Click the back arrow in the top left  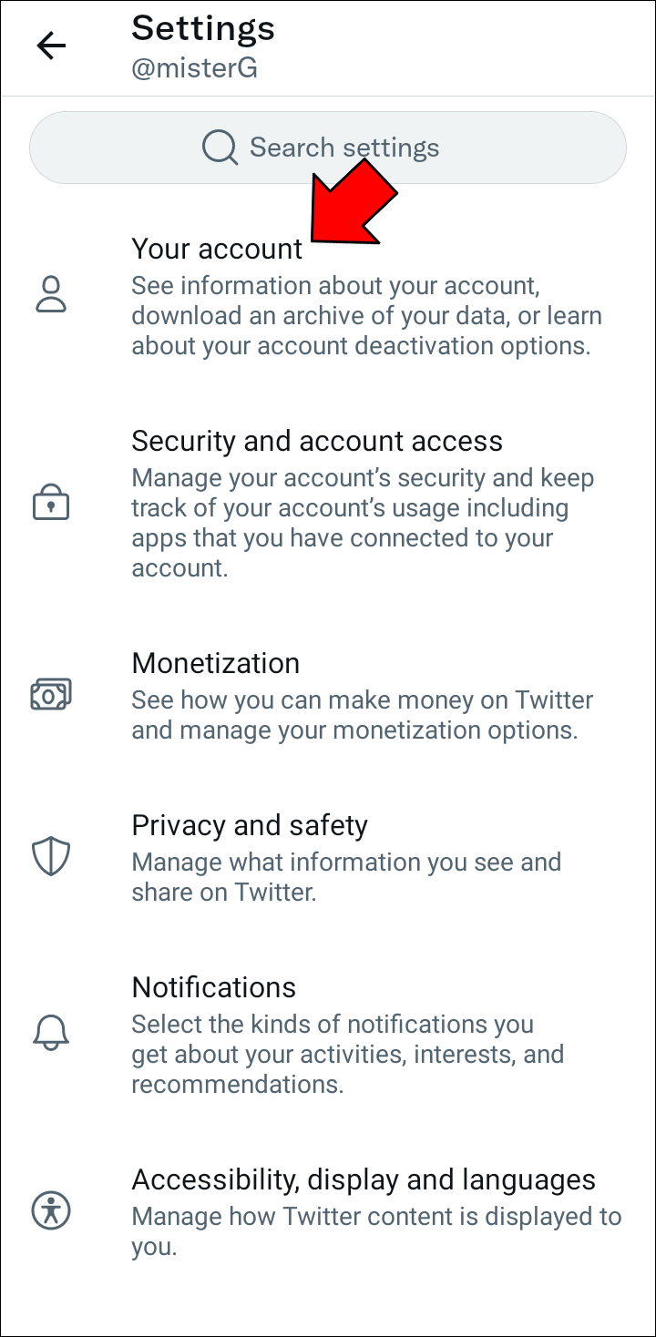pos(52,46)
